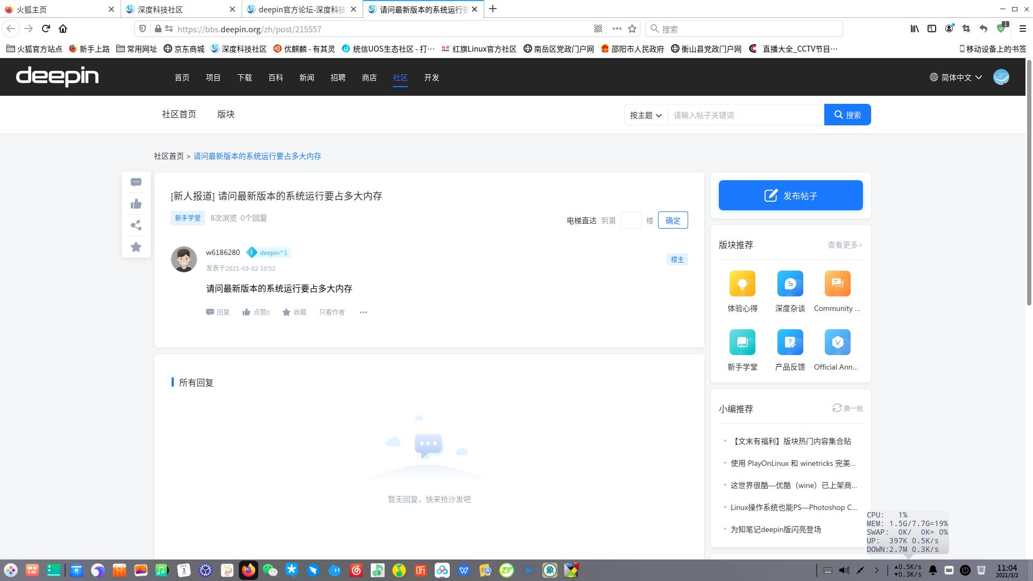Open the 产品反馈 board icon
This screenshot has width=1033, height=581.
click(790, 342)
